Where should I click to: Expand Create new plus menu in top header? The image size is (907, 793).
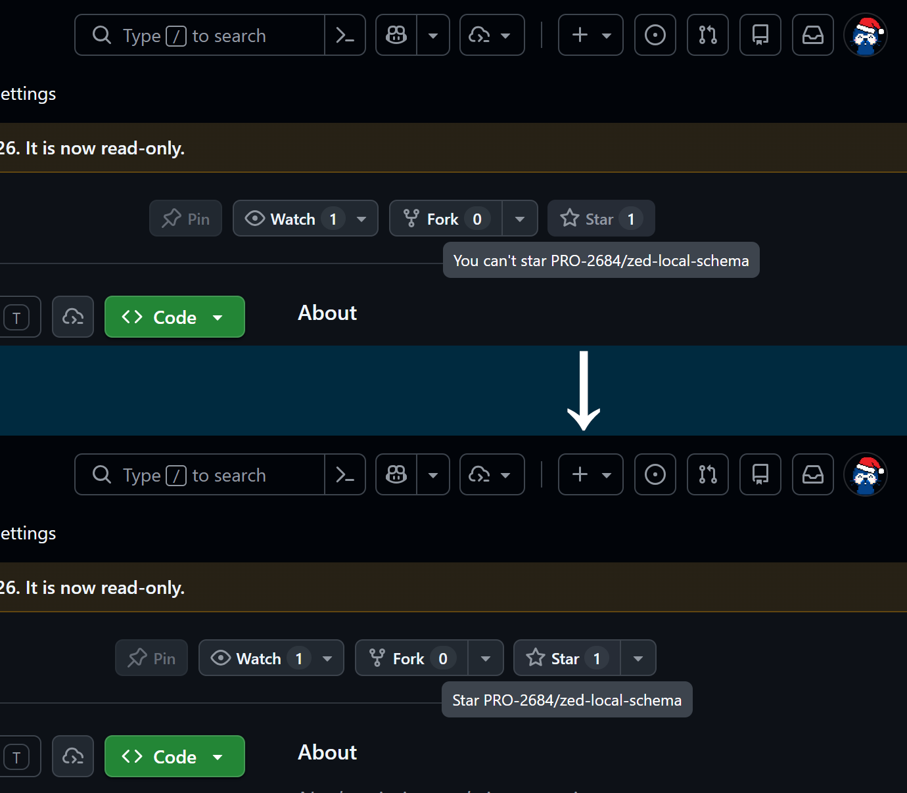tap(591, 35)
